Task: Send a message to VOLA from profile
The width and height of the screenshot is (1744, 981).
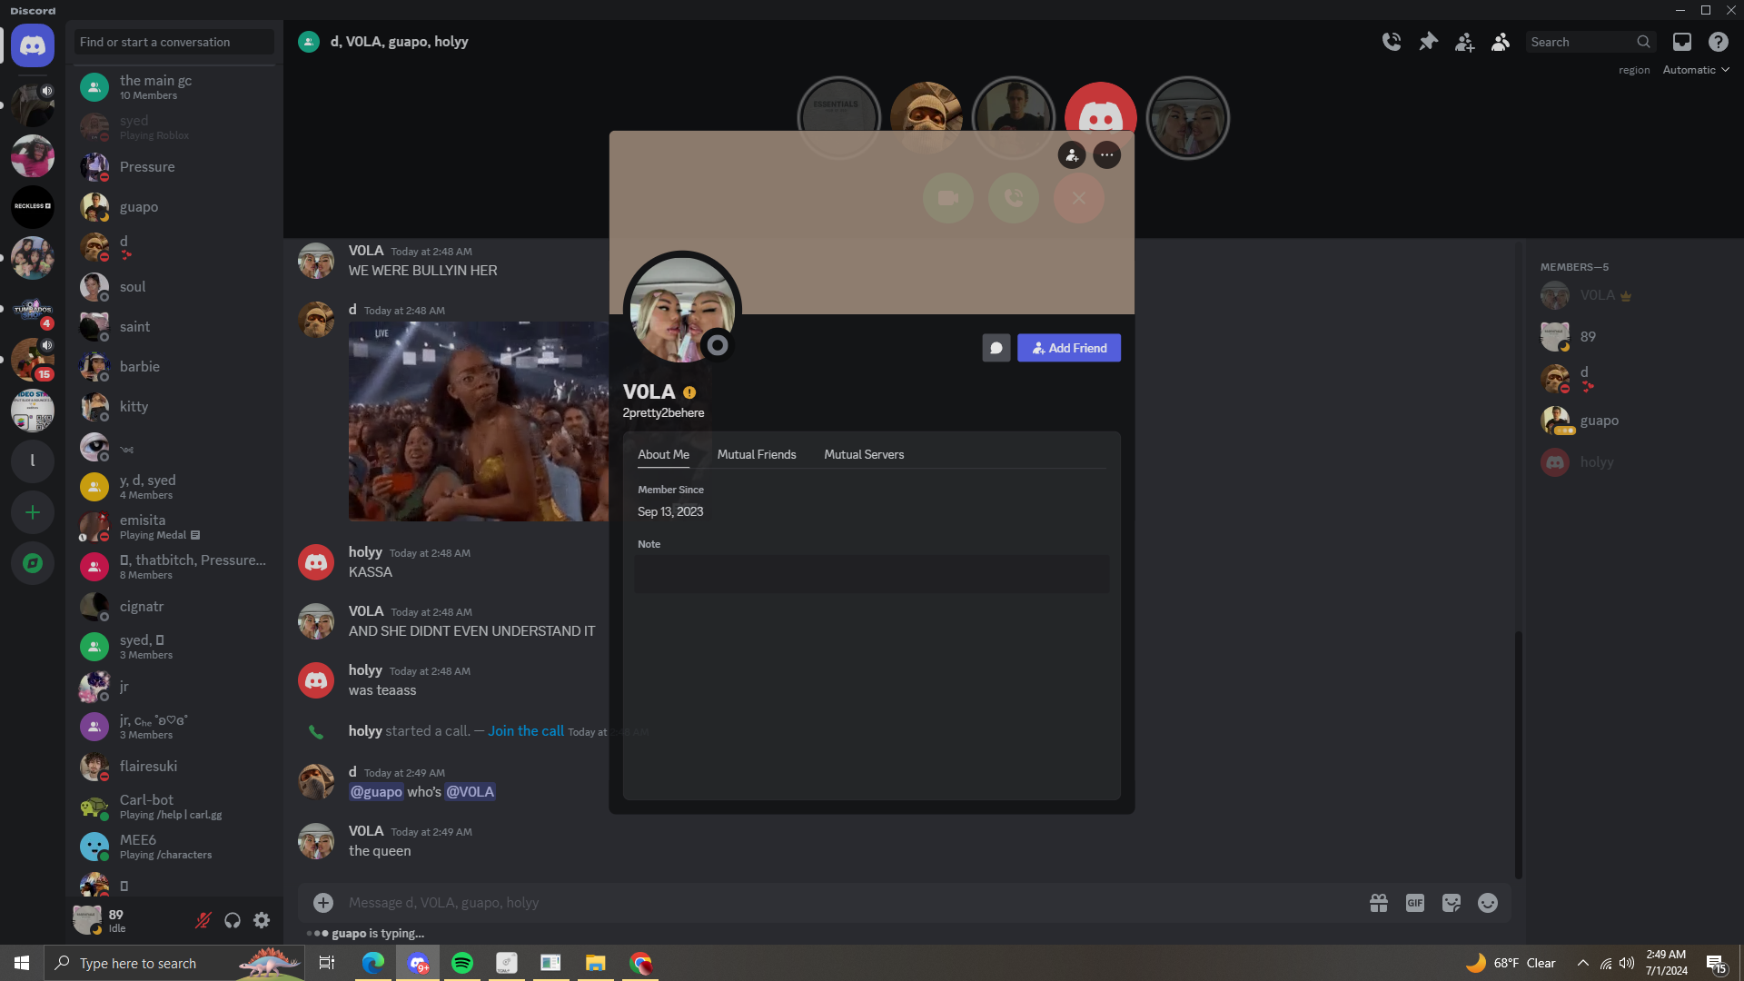Action: [996, 348]
